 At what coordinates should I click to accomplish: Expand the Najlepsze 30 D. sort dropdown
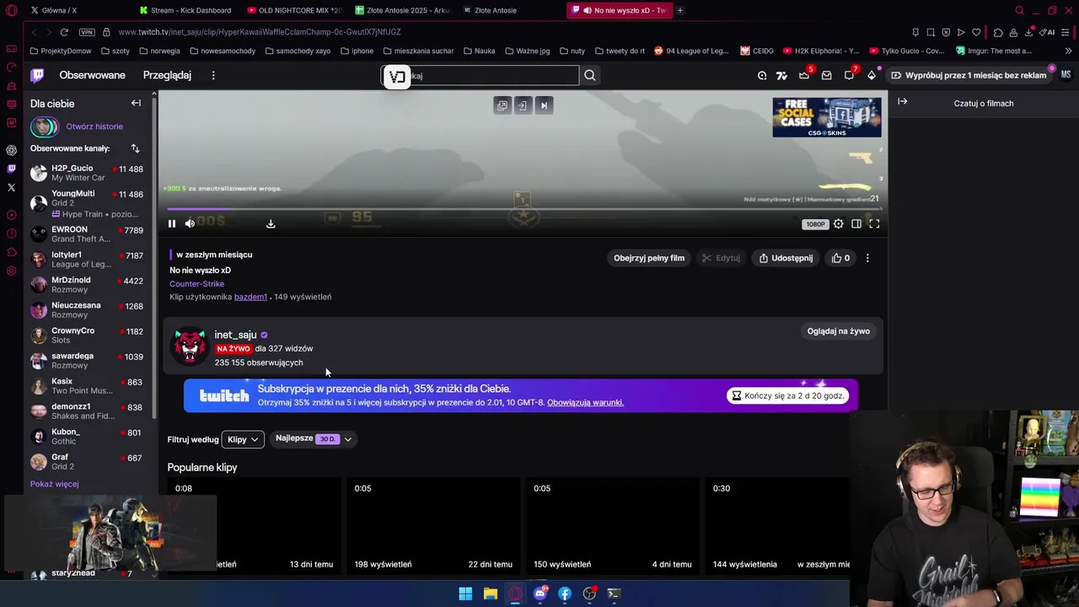[x=314, y=439]
